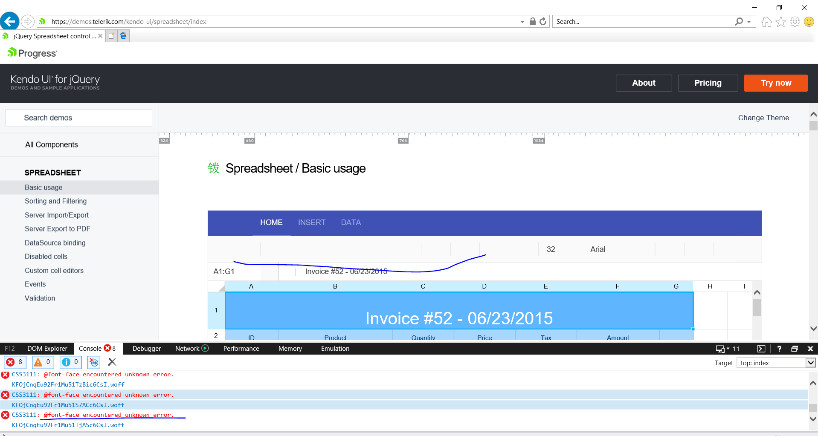Screen dimensions: 818x436
Task: Toggle the info messages filter showing 0
Action: pyautogui.click(x=71, y=362)
